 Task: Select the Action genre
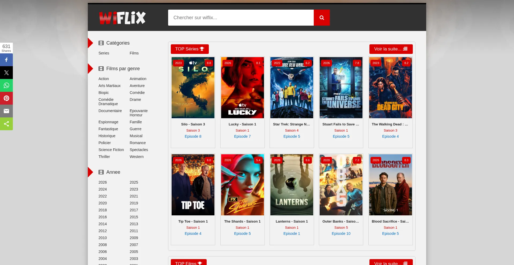[x=104, y=79]
